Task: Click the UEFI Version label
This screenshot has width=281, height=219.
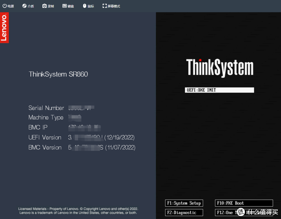Action: point(45,137)
